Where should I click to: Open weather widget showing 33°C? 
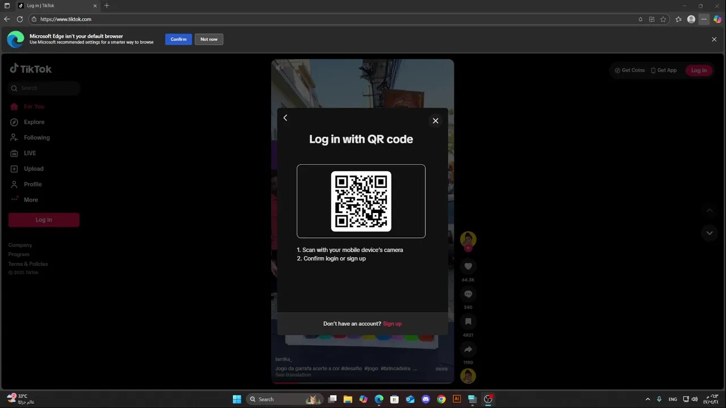click(21, 399)
